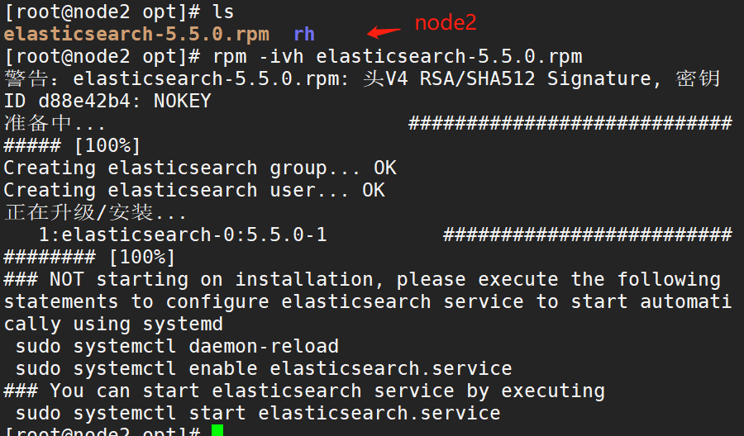This screenshot has height=436, width=744.
Task: Click the '1:elasticsearch-0:5.5.0-1' package text
Action: click(x=183, y=235)
